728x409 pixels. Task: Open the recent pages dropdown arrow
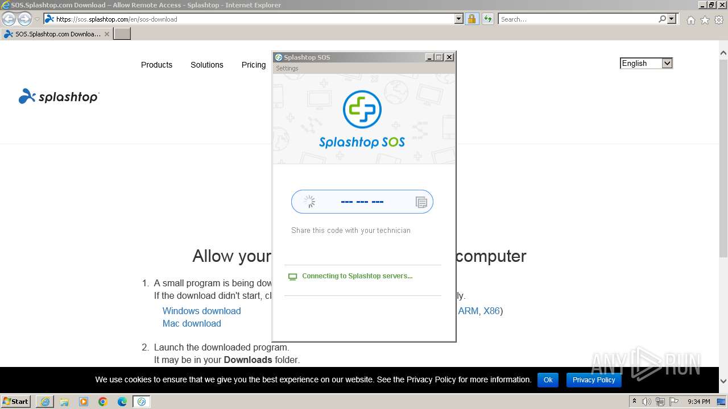click(37, 19)
